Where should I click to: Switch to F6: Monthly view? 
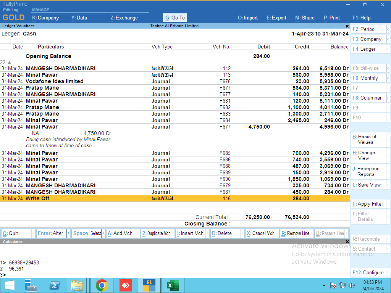point(368,78)
